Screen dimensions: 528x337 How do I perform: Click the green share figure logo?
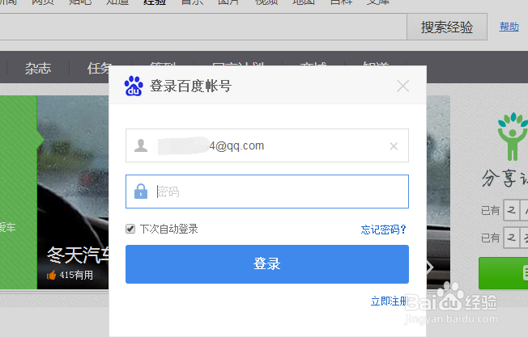click(x=513, y=136)
